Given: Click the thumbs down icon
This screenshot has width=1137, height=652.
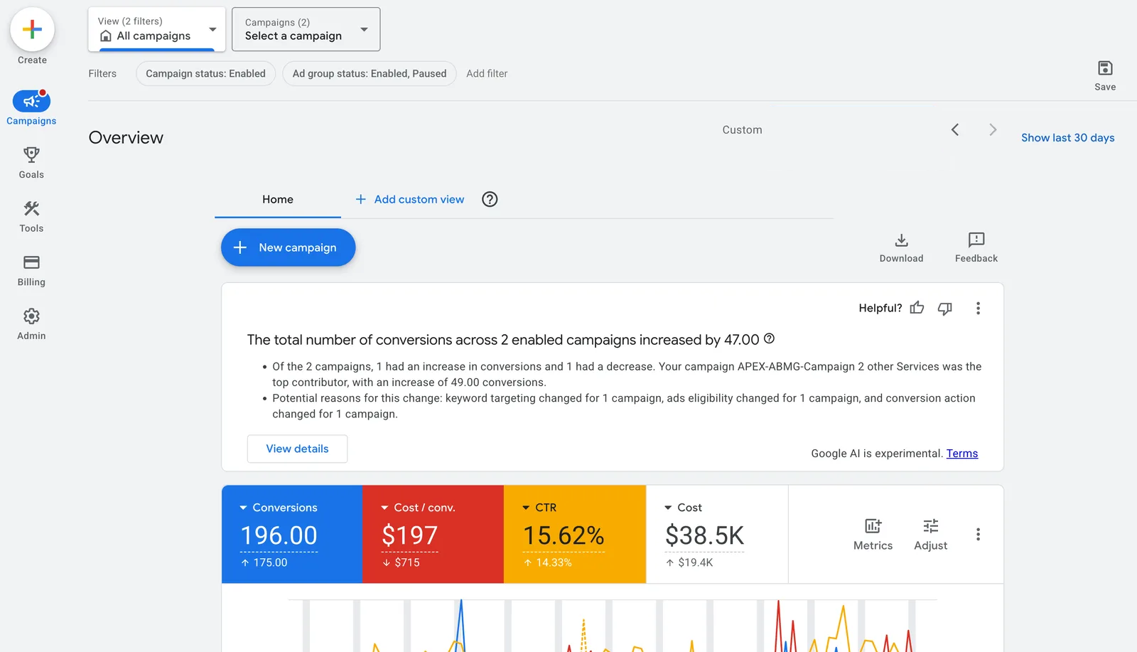Looking at the screenshot, I should tap(945, 308).
